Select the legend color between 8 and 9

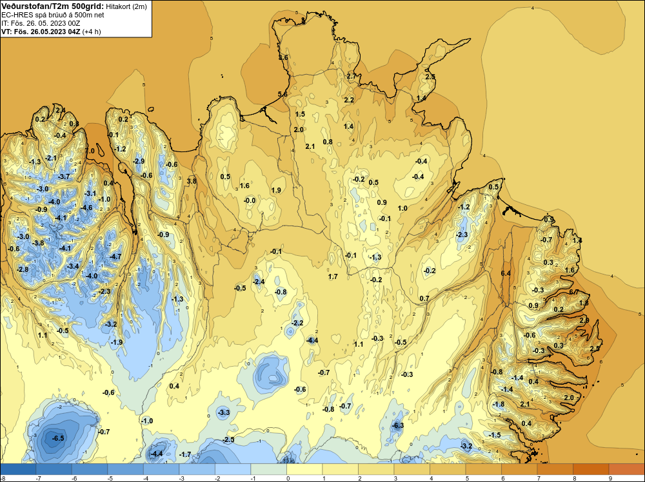pyautogui.click(x=591, y=469)
